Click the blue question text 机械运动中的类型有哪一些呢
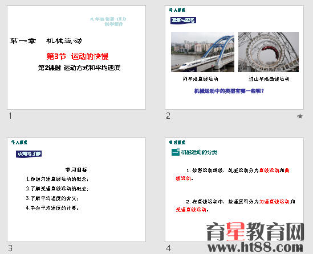The image size is (313, 254). point(229,91)
